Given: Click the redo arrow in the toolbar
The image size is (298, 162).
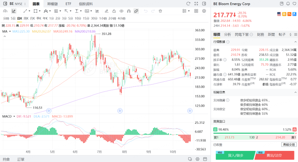Looking at the screenshot, I should click(153, 11).
